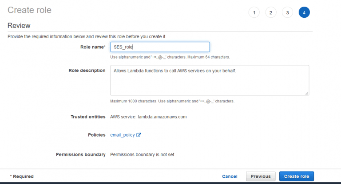
Task: Click into the Role description textarea
Action: point(209,80)
